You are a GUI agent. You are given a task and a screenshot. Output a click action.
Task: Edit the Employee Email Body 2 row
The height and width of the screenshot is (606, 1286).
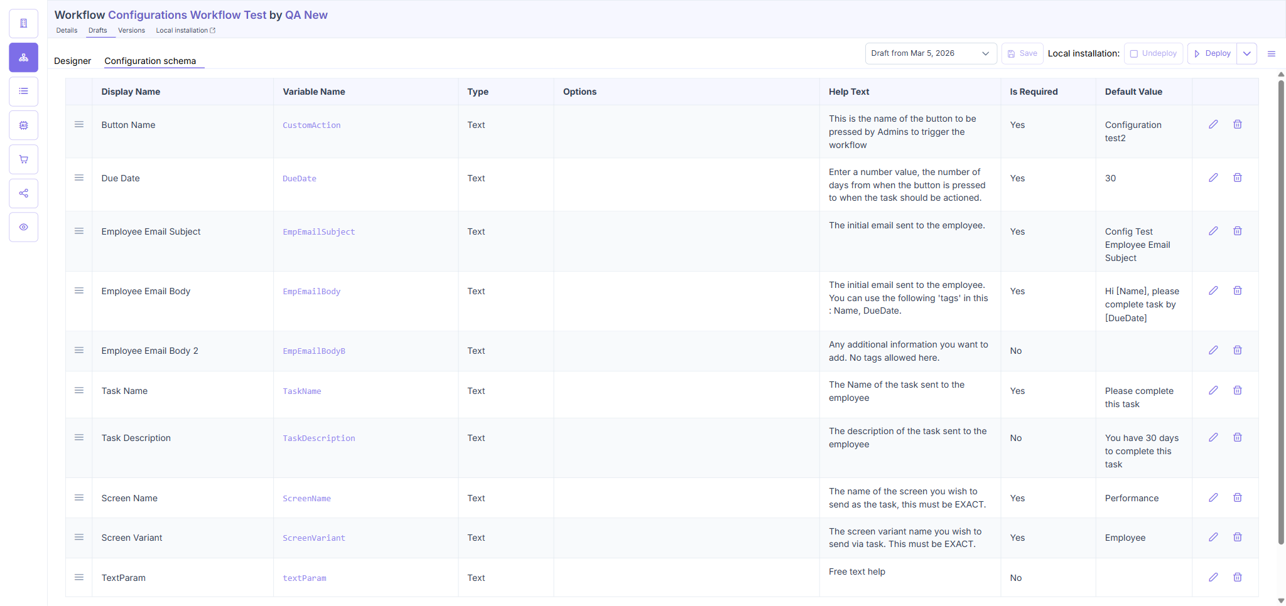click(x=1213, y=350)
